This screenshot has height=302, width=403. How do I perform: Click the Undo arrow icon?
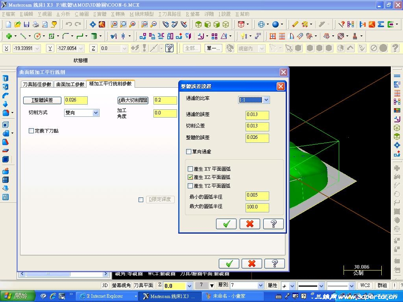tap(68, 24)
